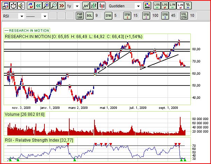Edit the SMA 2 period value 100

(x=155, y=16)
